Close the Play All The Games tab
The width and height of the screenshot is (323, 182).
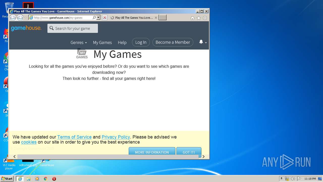pos(156,18)
